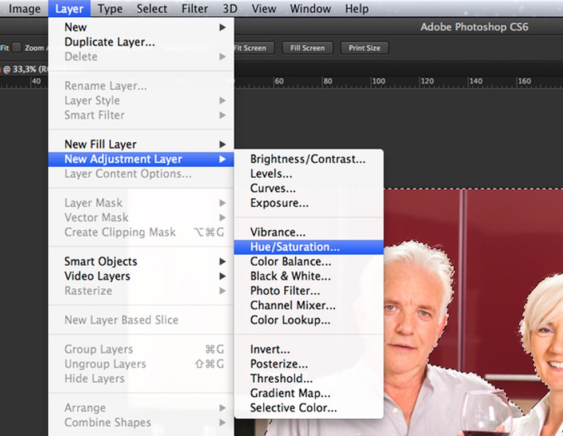Open the Filter menu
Image resolution: width=563 pixels, height=436 pixels.
point(195,9)
